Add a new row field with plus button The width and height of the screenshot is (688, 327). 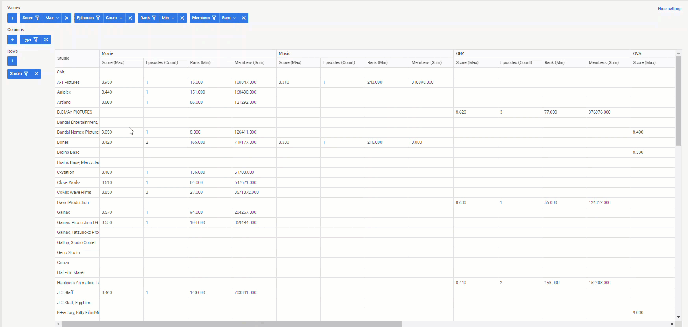click(12, 61)
